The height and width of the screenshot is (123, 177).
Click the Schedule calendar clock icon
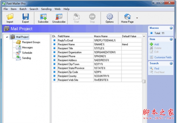coord(19,53)
